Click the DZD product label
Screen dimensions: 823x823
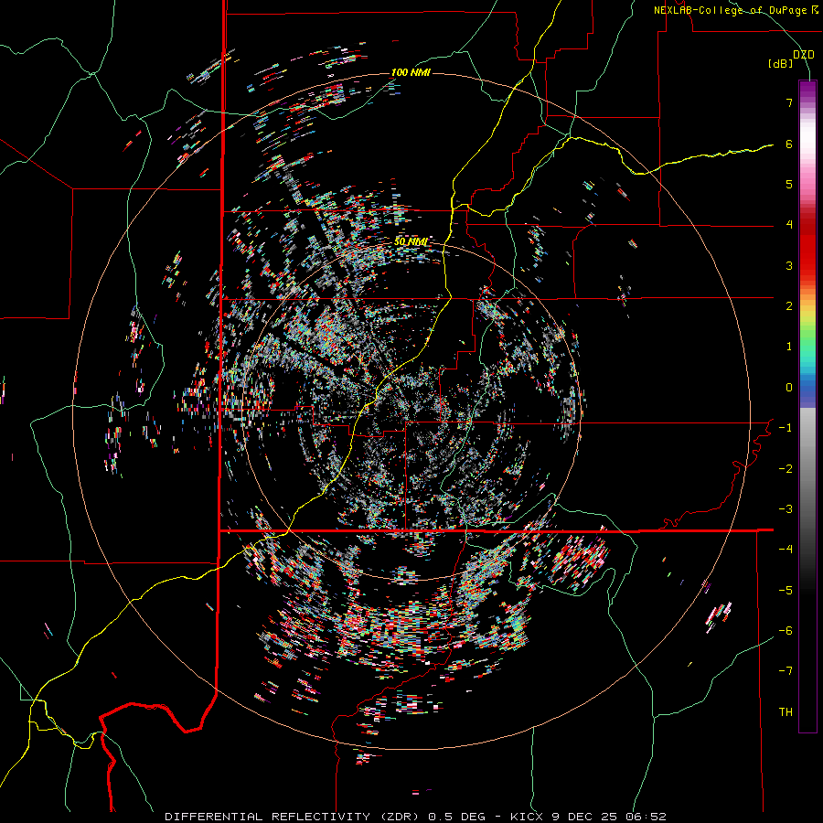[804, 55]
